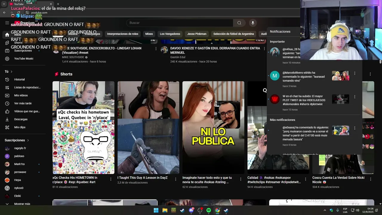The image size is (382, 215).
Task: Click Mostrar más to expand subscriptions
Action: [x=23, y=204]
